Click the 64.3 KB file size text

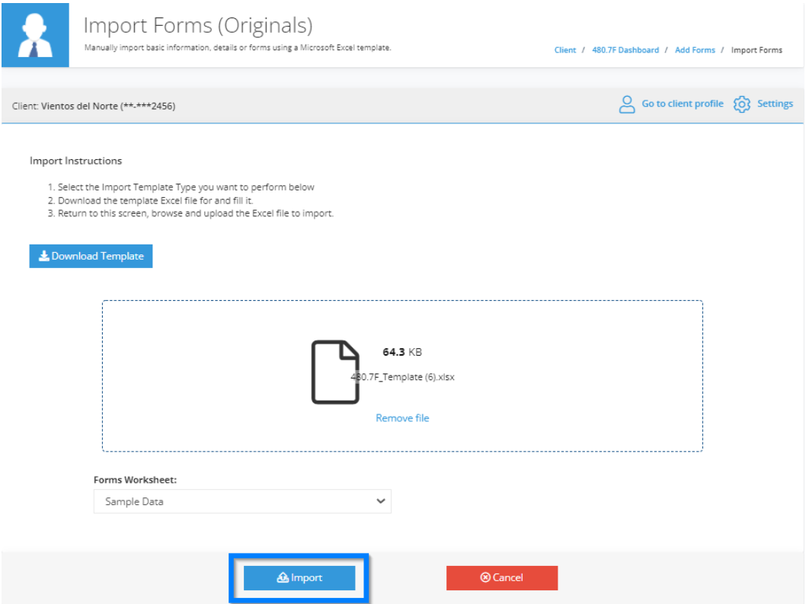tap(402, 352)
